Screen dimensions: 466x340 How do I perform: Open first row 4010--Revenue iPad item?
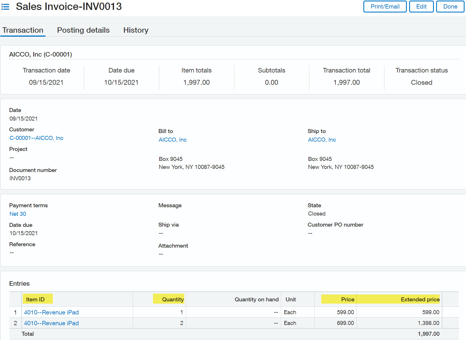point(51,312)
